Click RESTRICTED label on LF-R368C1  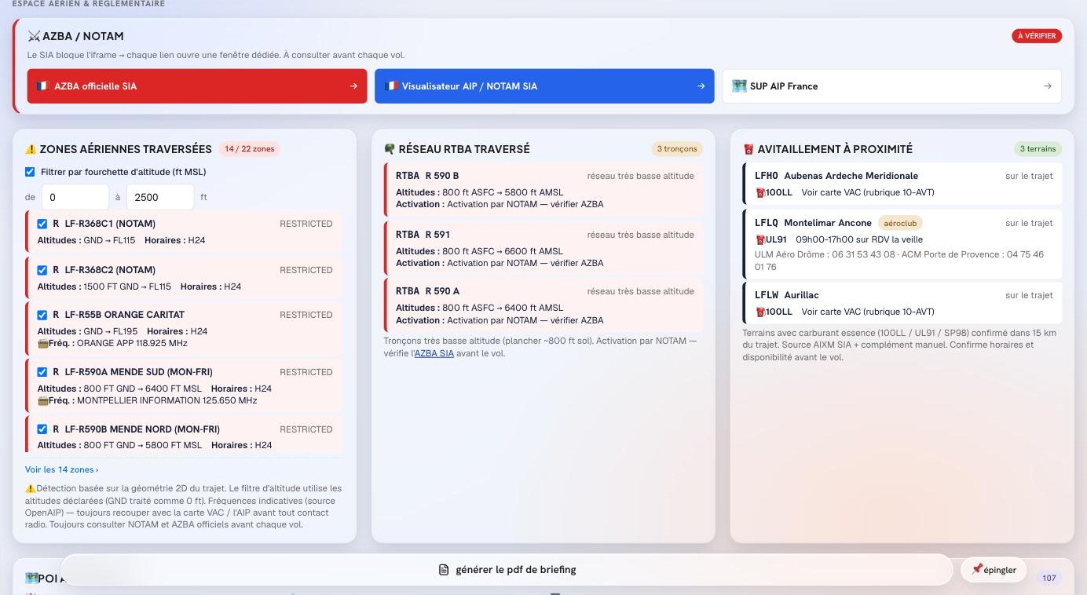point(306,224)
